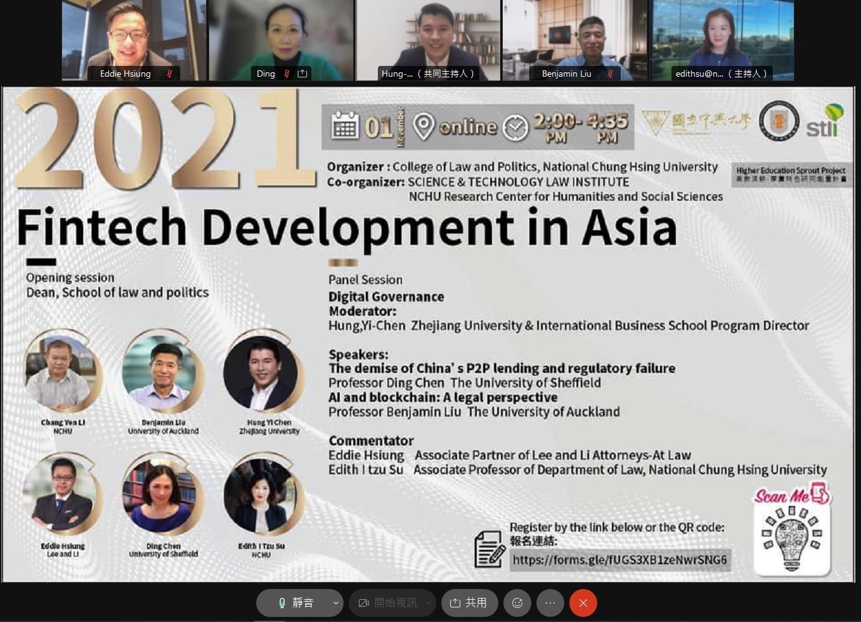Click the stli logo
The height and width of the screenshot is (622, 861).
824,120
